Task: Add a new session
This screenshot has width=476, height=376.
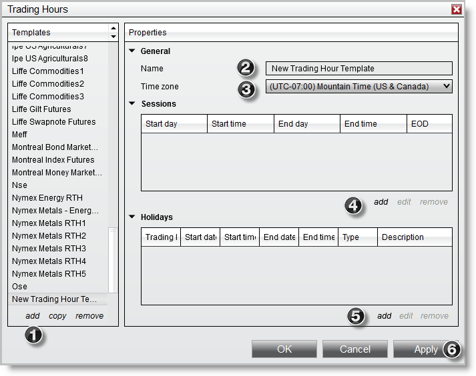Action: (x=381, y=202)
